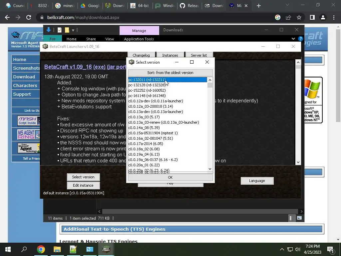Viewport: 341px width, 256px height.
Task: Select version c0.0.13a-dev (c0.0.13a-launcher)
Action: pyautogui.click(x=168, y=112)
